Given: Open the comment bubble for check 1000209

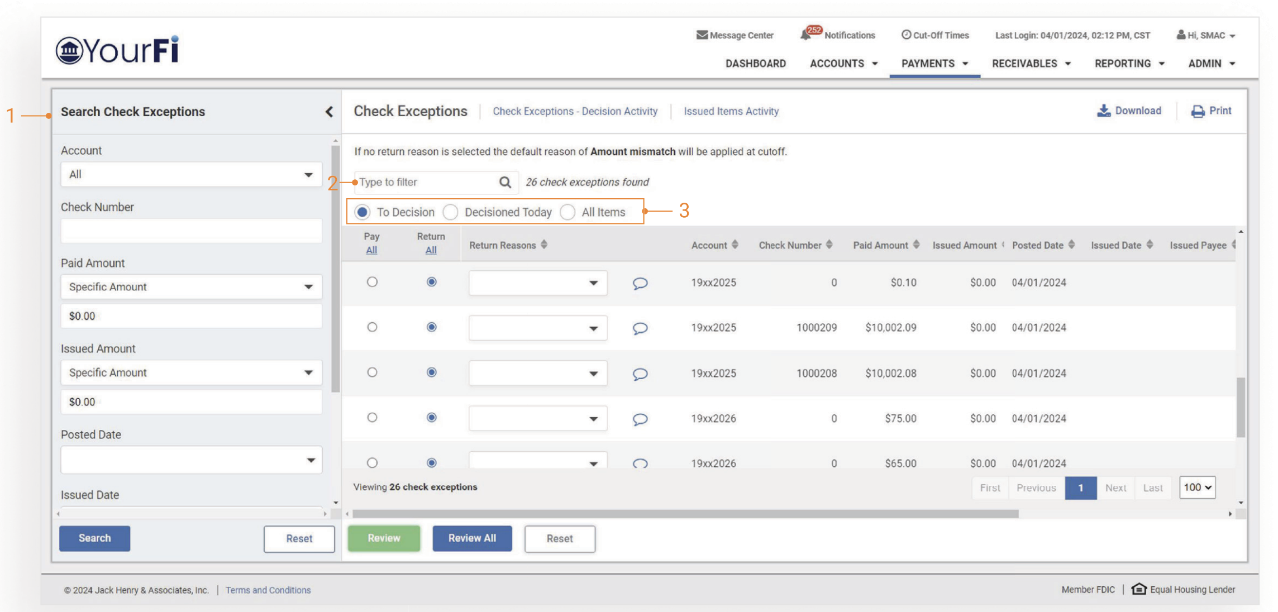Looking at the screenshot, I should tap(640, 328).
